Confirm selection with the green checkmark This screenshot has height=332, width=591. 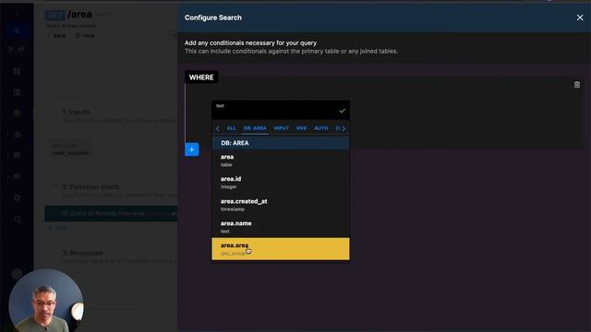coord(342,111)
